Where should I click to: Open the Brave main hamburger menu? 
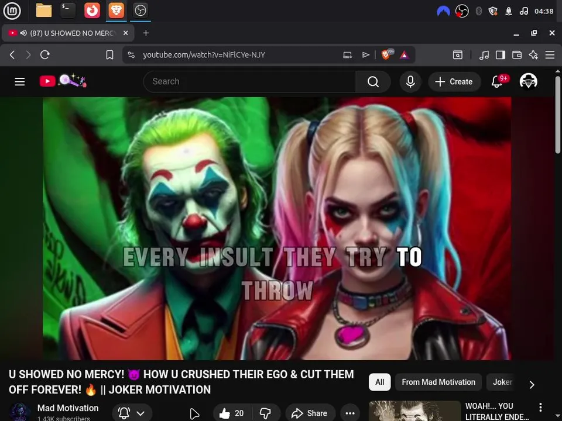(550, 55)
